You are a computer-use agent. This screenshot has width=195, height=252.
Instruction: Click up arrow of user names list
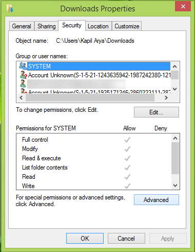174,66
